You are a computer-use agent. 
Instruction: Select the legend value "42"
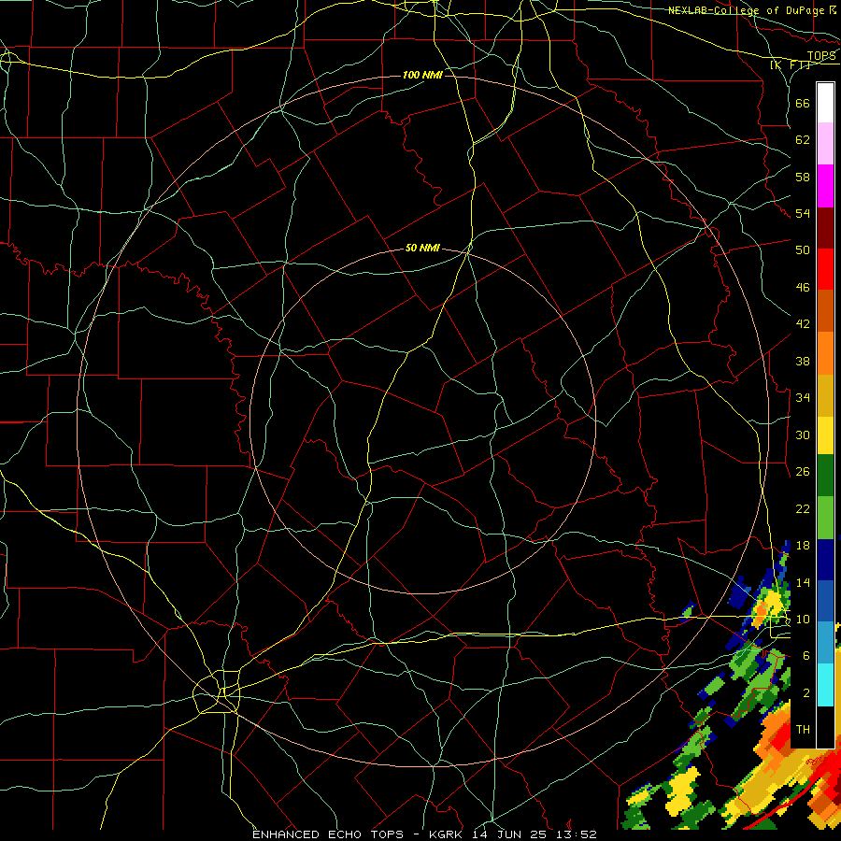[x=803, y=323]
